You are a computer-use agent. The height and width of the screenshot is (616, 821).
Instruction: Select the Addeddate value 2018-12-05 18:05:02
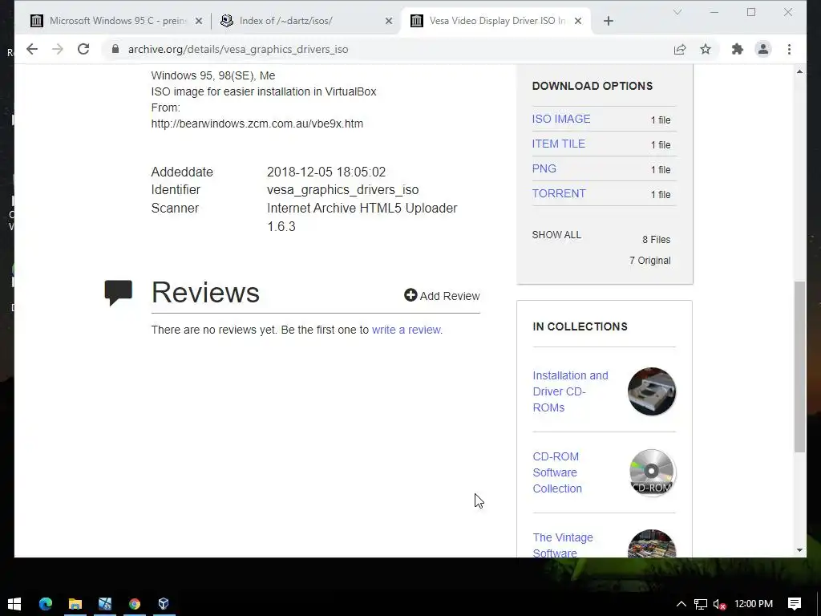(x=326, y=172)
